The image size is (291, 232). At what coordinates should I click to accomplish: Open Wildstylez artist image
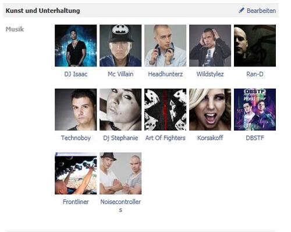tap(210, 45)
